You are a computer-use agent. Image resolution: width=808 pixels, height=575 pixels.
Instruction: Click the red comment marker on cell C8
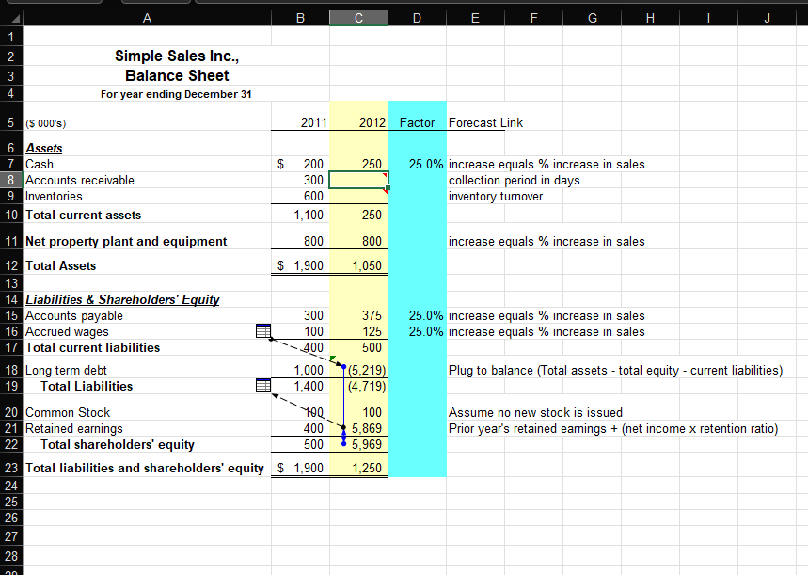click(383, 173)
